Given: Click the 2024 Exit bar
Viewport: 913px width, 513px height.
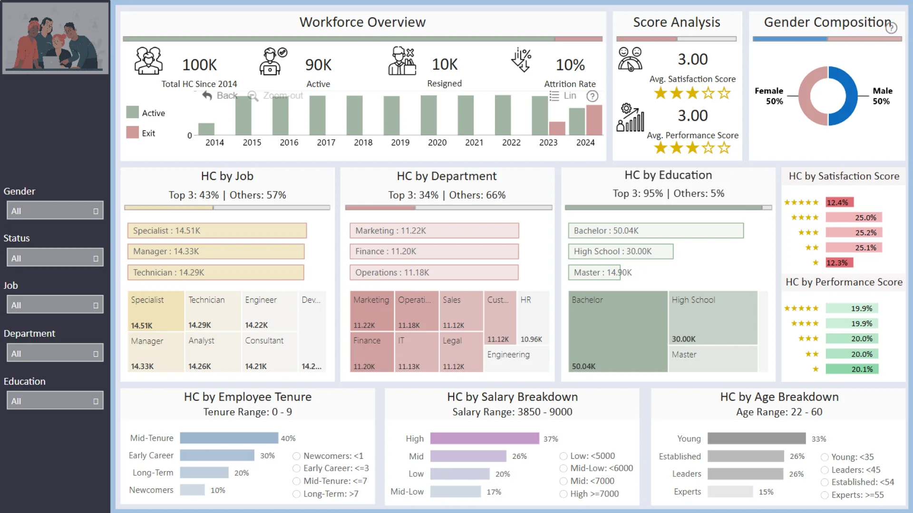Looking at the screenshot, I should pyautogui.click(x=594, y=120).
